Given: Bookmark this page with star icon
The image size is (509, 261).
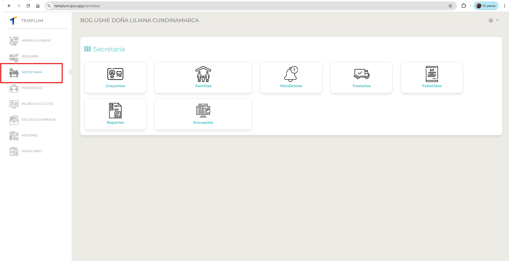Looking at the screenshot, I should [x=450, y=6].
